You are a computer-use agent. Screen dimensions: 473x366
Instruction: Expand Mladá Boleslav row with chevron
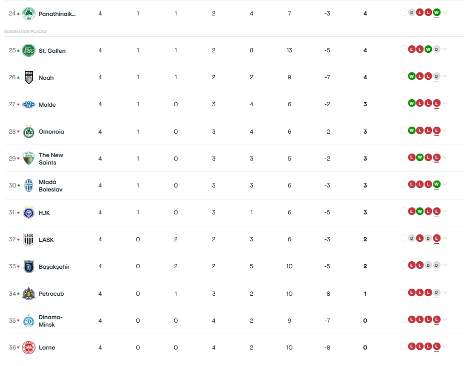tap(445, 184)
